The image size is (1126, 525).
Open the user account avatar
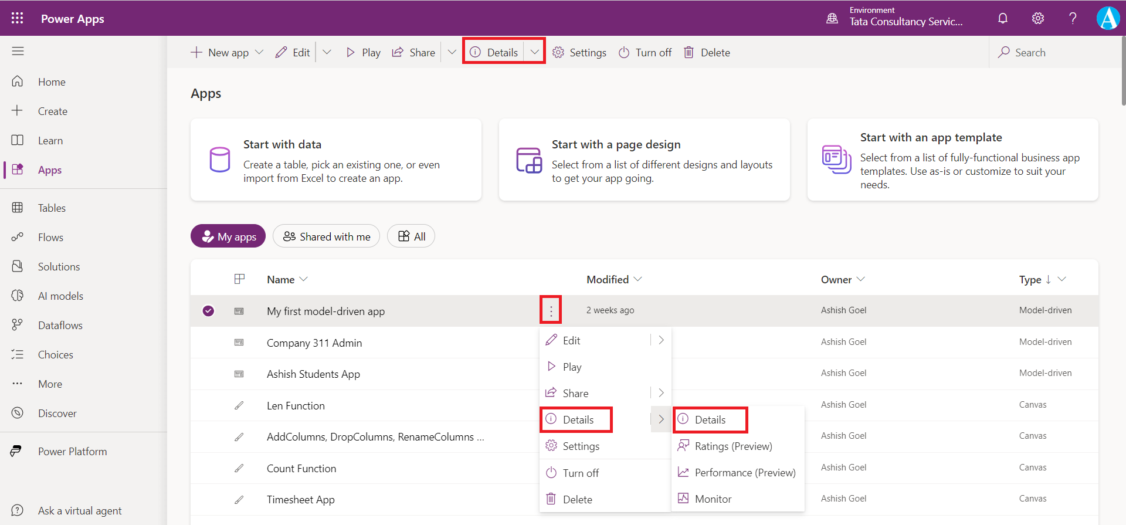(x=1108, y=18)
